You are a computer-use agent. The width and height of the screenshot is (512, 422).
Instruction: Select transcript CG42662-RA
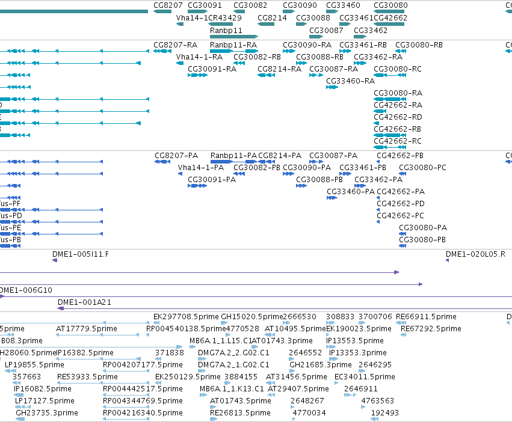click(380, 111)
